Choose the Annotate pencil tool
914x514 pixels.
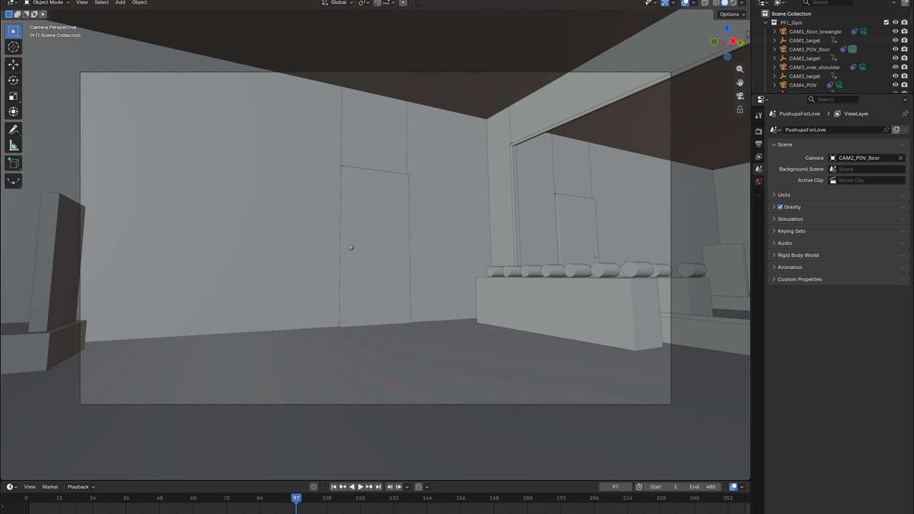(x=13, y=130)
